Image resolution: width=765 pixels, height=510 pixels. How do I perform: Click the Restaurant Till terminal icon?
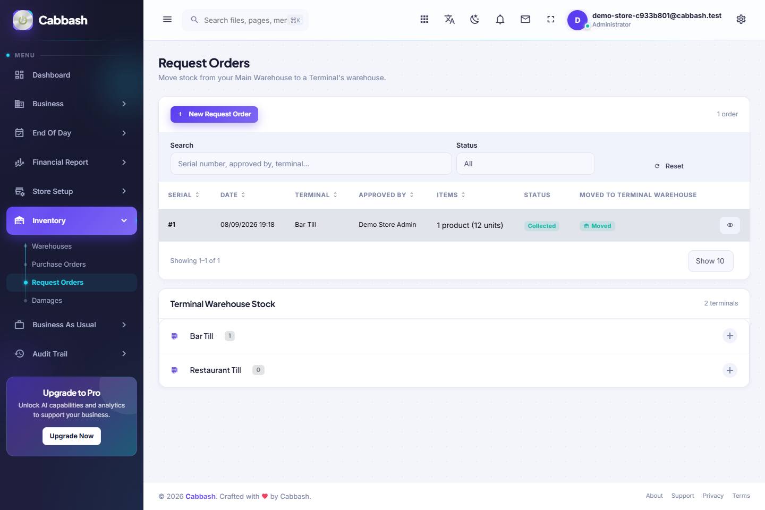tap(174, 370)
